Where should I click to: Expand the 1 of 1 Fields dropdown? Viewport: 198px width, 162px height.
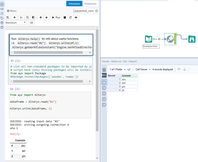[x=118, y=69]
